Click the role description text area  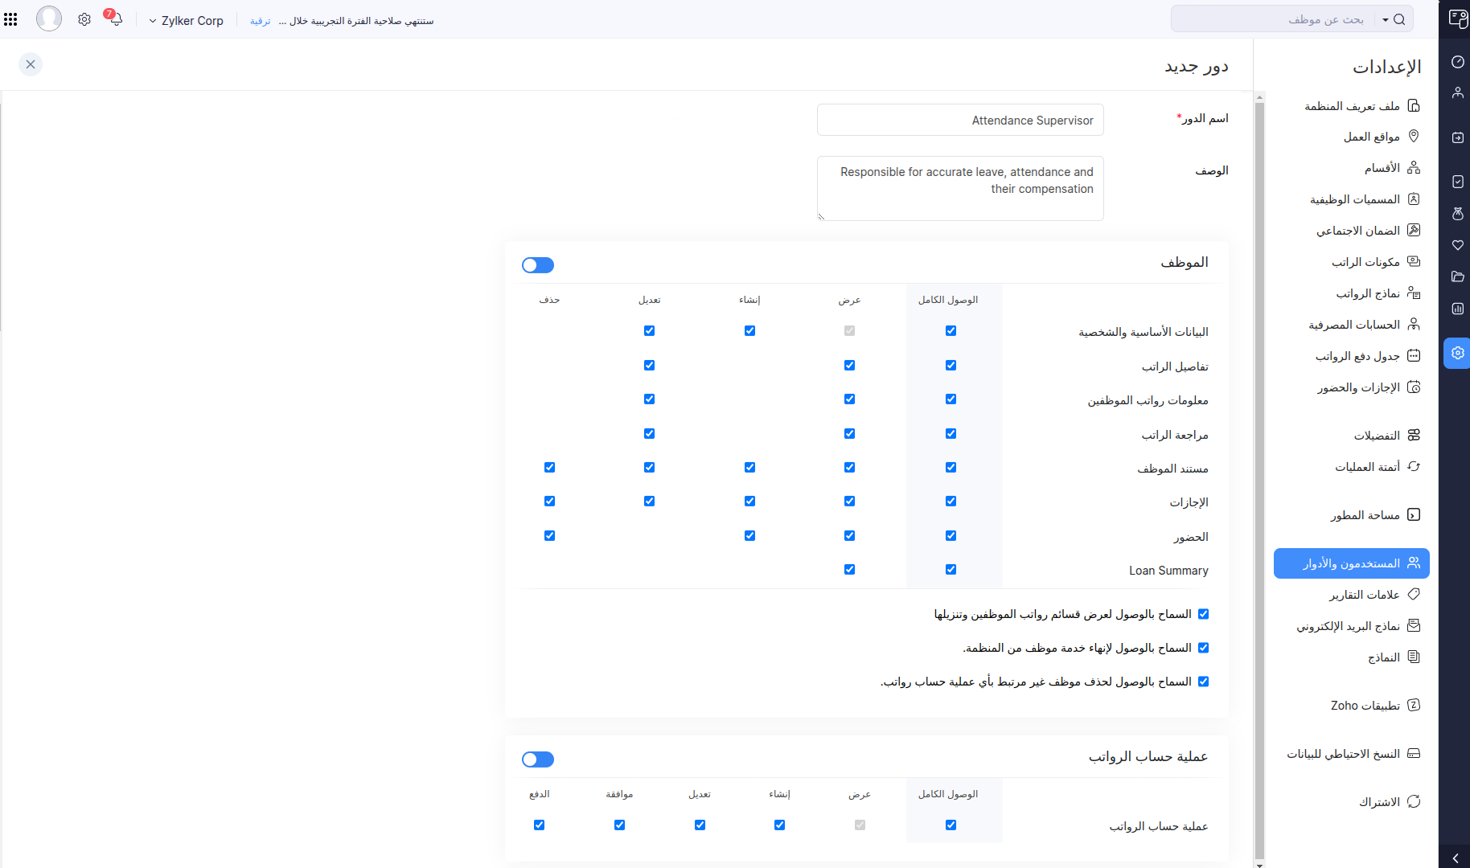click(960, 188)
